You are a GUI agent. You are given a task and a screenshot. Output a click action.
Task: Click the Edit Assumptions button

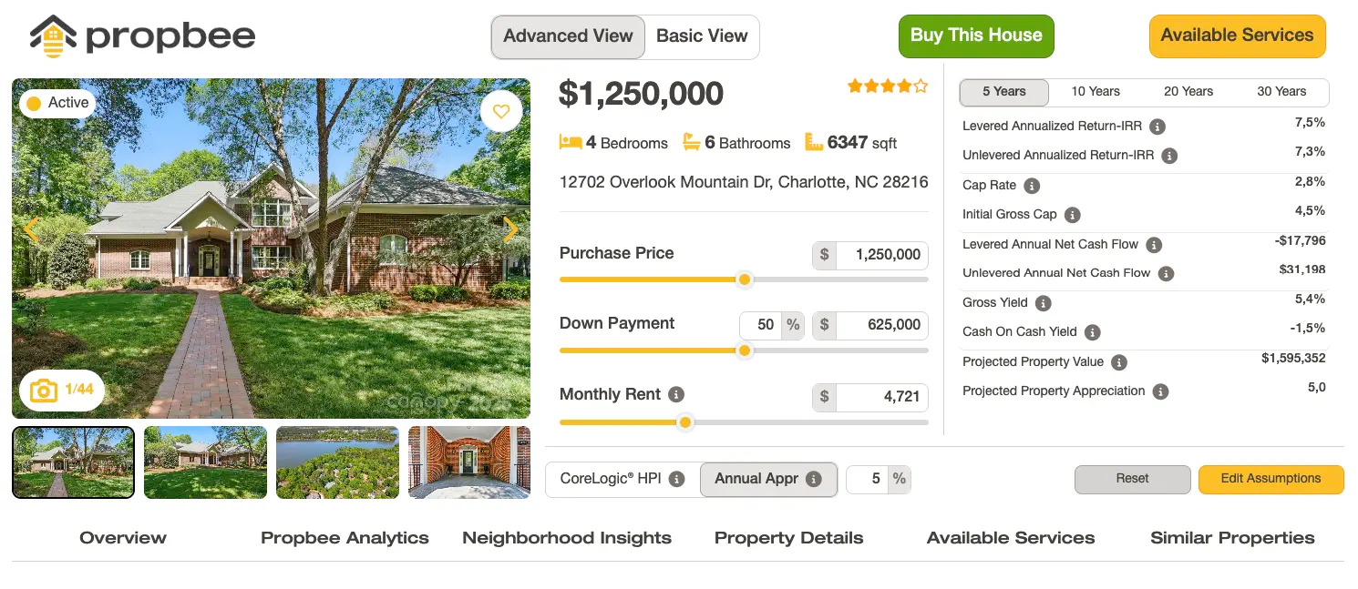[x=1271, y=479]
